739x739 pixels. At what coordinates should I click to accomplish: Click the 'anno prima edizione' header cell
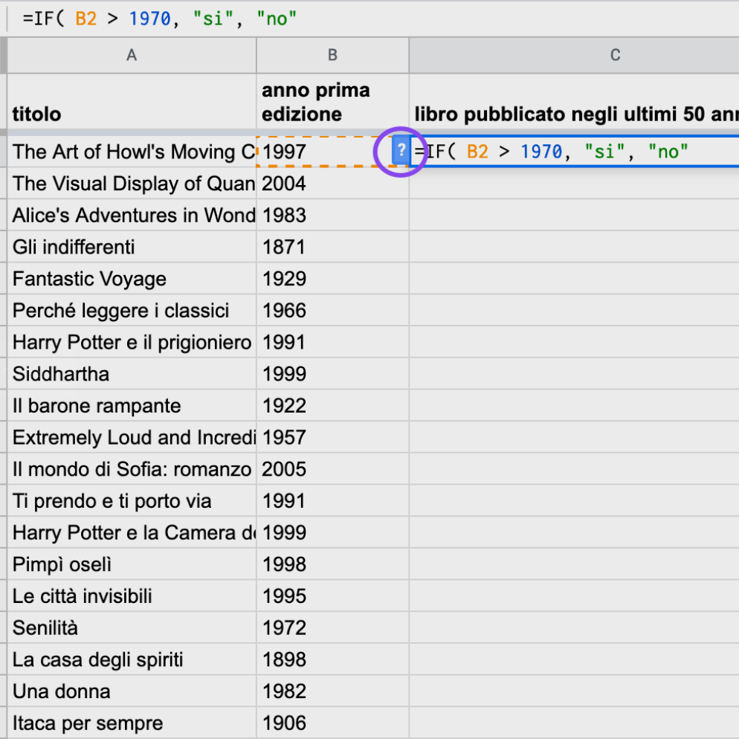click(332, 103)
